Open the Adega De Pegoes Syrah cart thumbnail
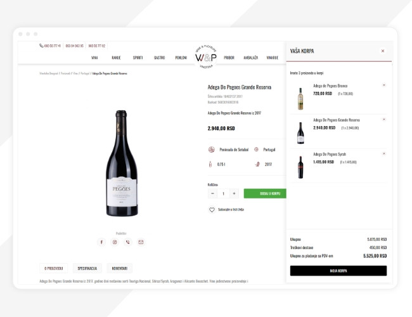Screen dimensions: 412x317 pos(300,167)
